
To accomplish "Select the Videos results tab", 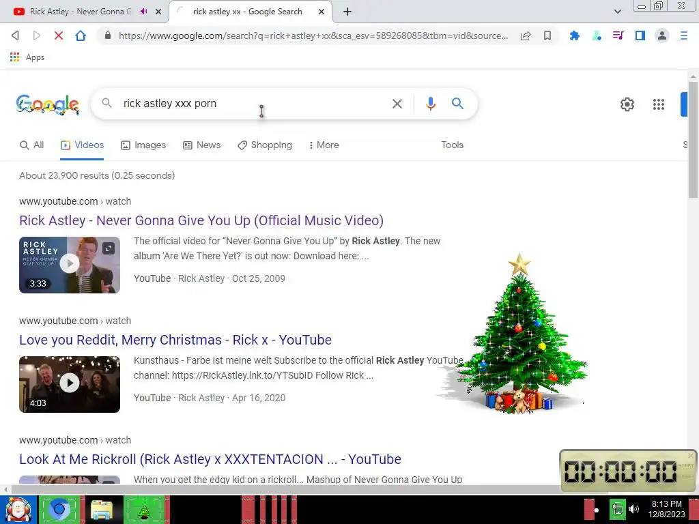I will pos(82,145).
